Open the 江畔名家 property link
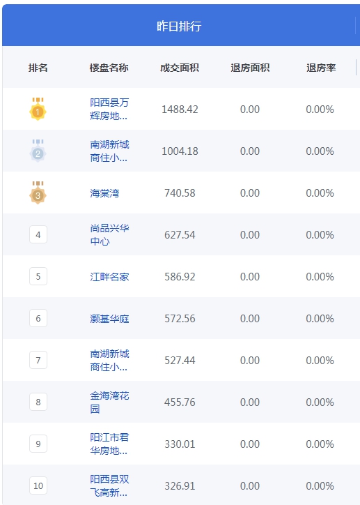Screen dimensions: 360x505 [x=109, y=277]
